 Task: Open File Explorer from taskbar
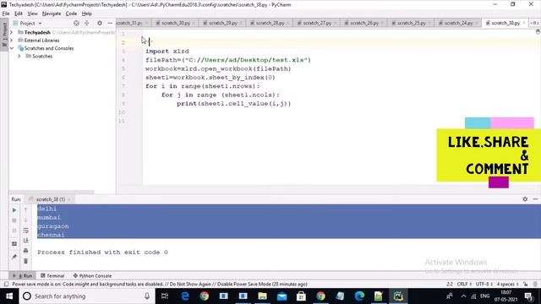point(262,296)
